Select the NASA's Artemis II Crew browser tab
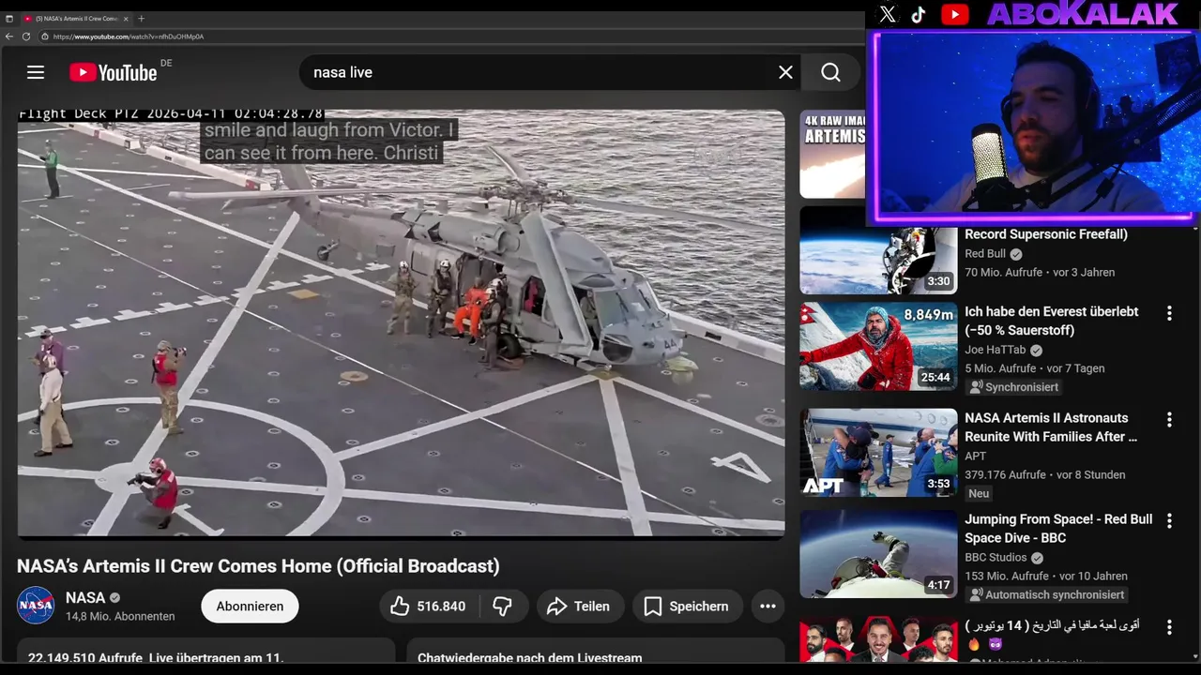Screen dimensions: 1201x675 [x=75, y=18]
